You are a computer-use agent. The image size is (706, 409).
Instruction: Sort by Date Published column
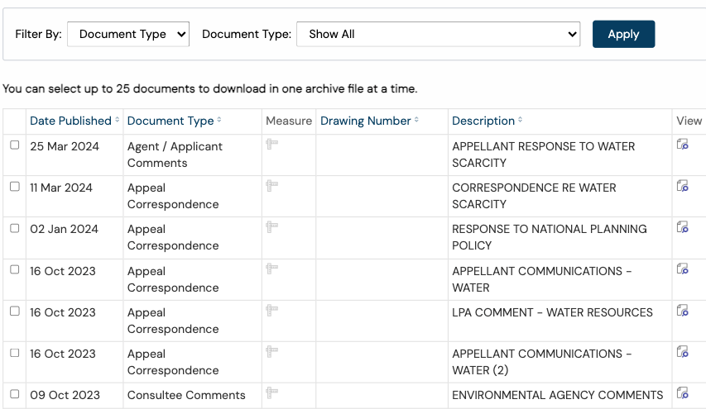70,121
